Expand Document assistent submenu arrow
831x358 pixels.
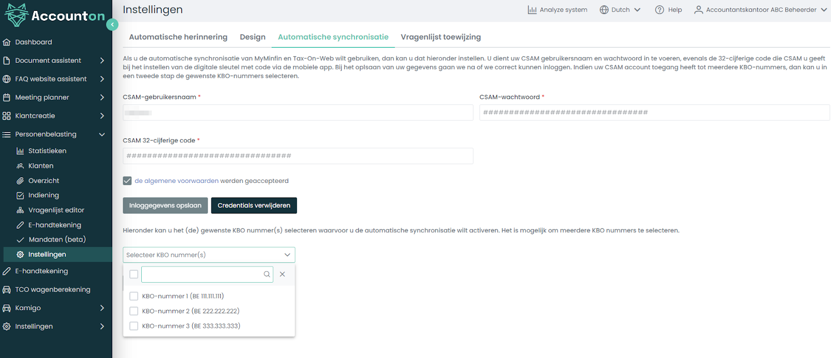point(102,61)
